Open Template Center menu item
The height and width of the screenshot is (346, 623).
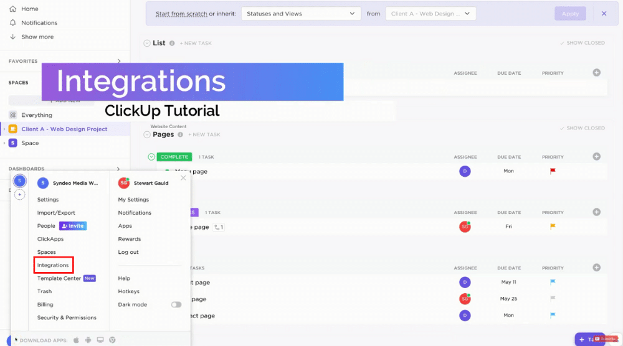click(x=59, y=278)
